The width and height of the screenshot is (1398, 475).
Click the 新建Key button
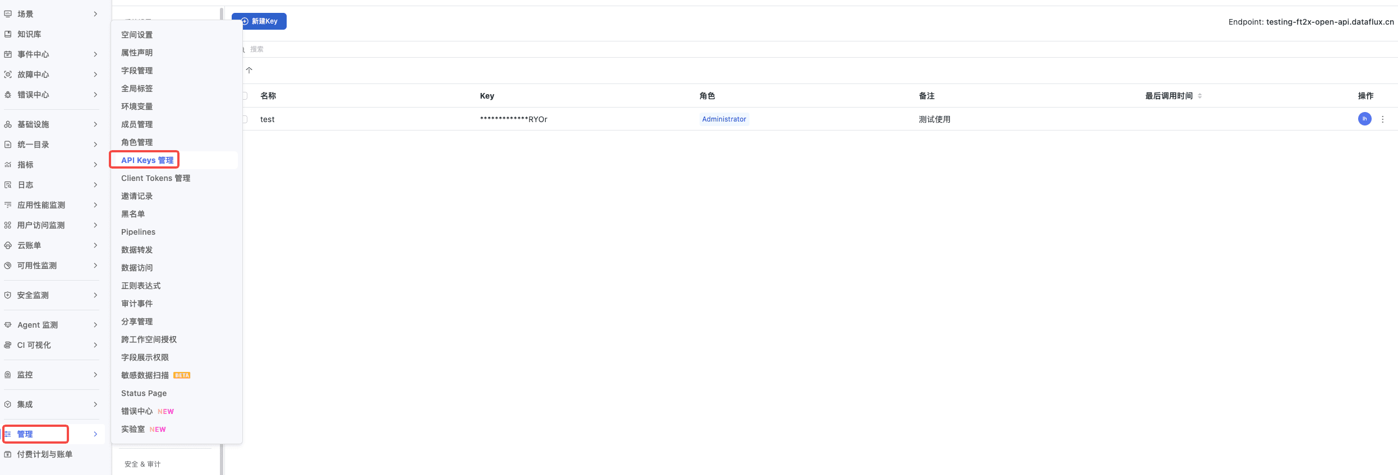(259, 21)
